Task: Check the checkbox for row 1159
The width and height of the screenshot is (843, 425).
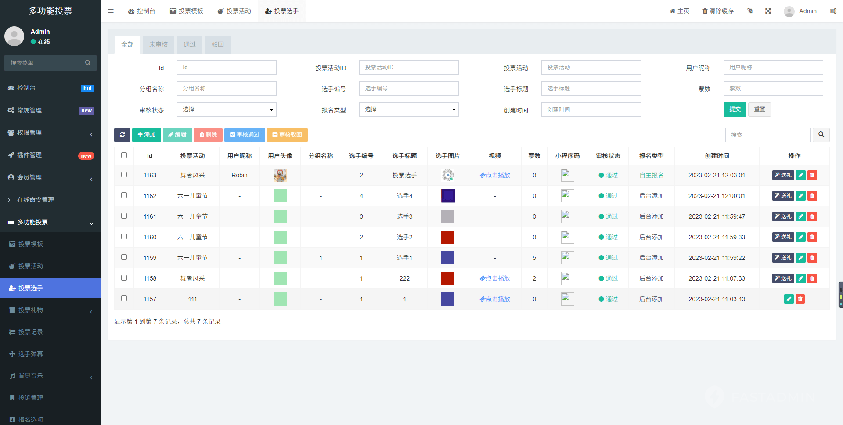Action: 124,257
